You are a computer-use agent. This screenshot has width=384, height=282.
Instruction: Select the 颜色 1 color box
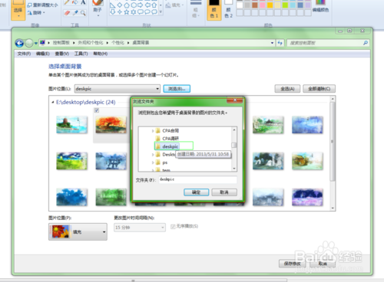[x=214, y=9]
